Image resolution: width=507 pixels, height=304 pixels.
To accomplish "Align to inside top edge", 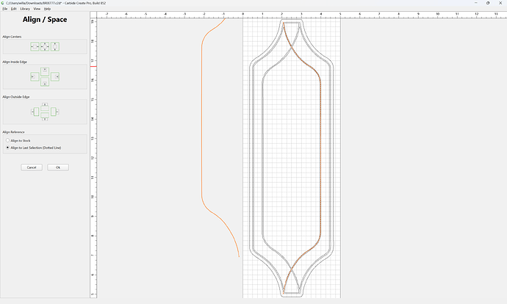I will point(45,71).
